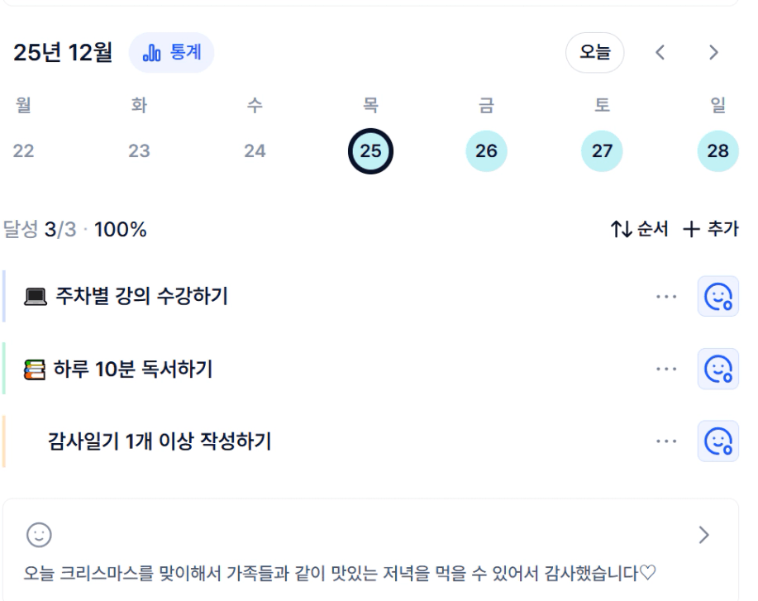Image resolution: width=758 pixels, height=601 pixels.
Task: Select Saturday date 27 circle
Action: click(602, 151)
